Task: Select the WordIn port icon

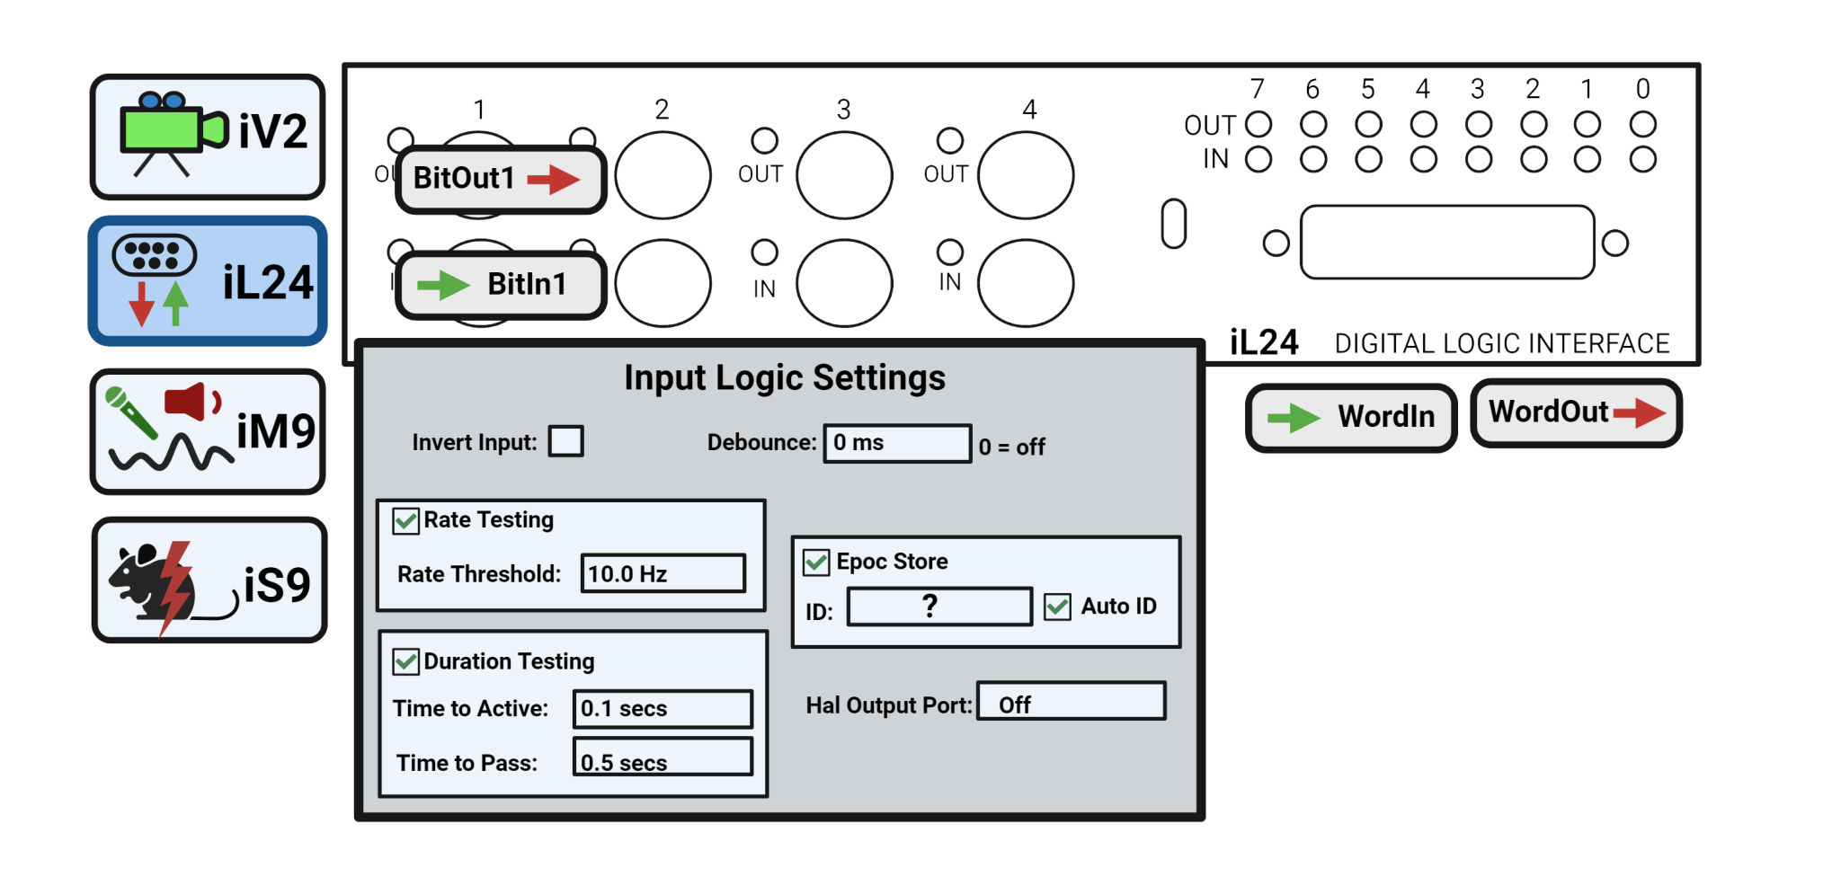Action: point(1351,416)
